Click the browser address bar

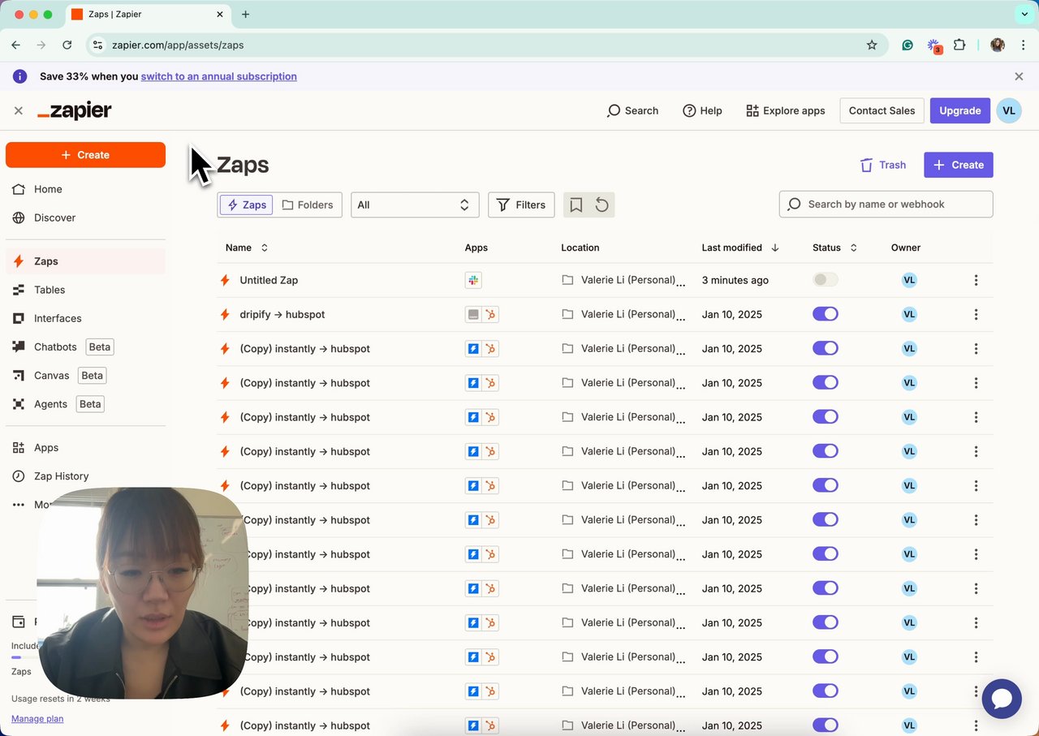coord(487,45)
